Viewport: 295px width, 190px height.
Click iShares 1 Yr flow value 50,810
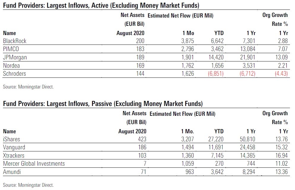(248, 139)
